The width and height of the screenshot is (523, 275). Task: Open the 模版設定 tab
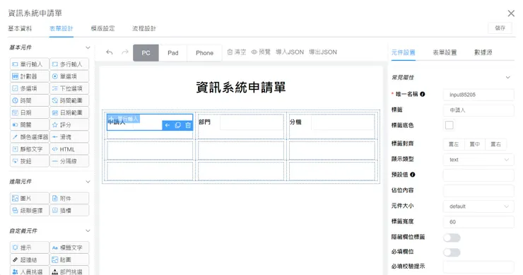(x=102, y=29)
